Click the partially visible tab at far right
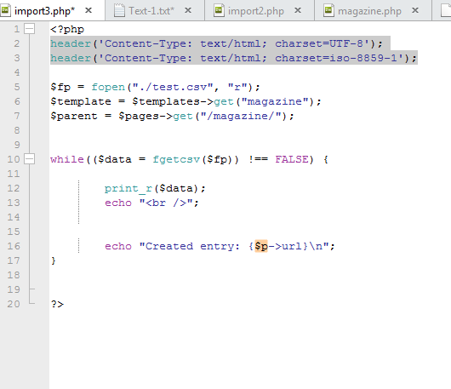The height and width of the screenshot is (389, 451). tap(442, 10)
